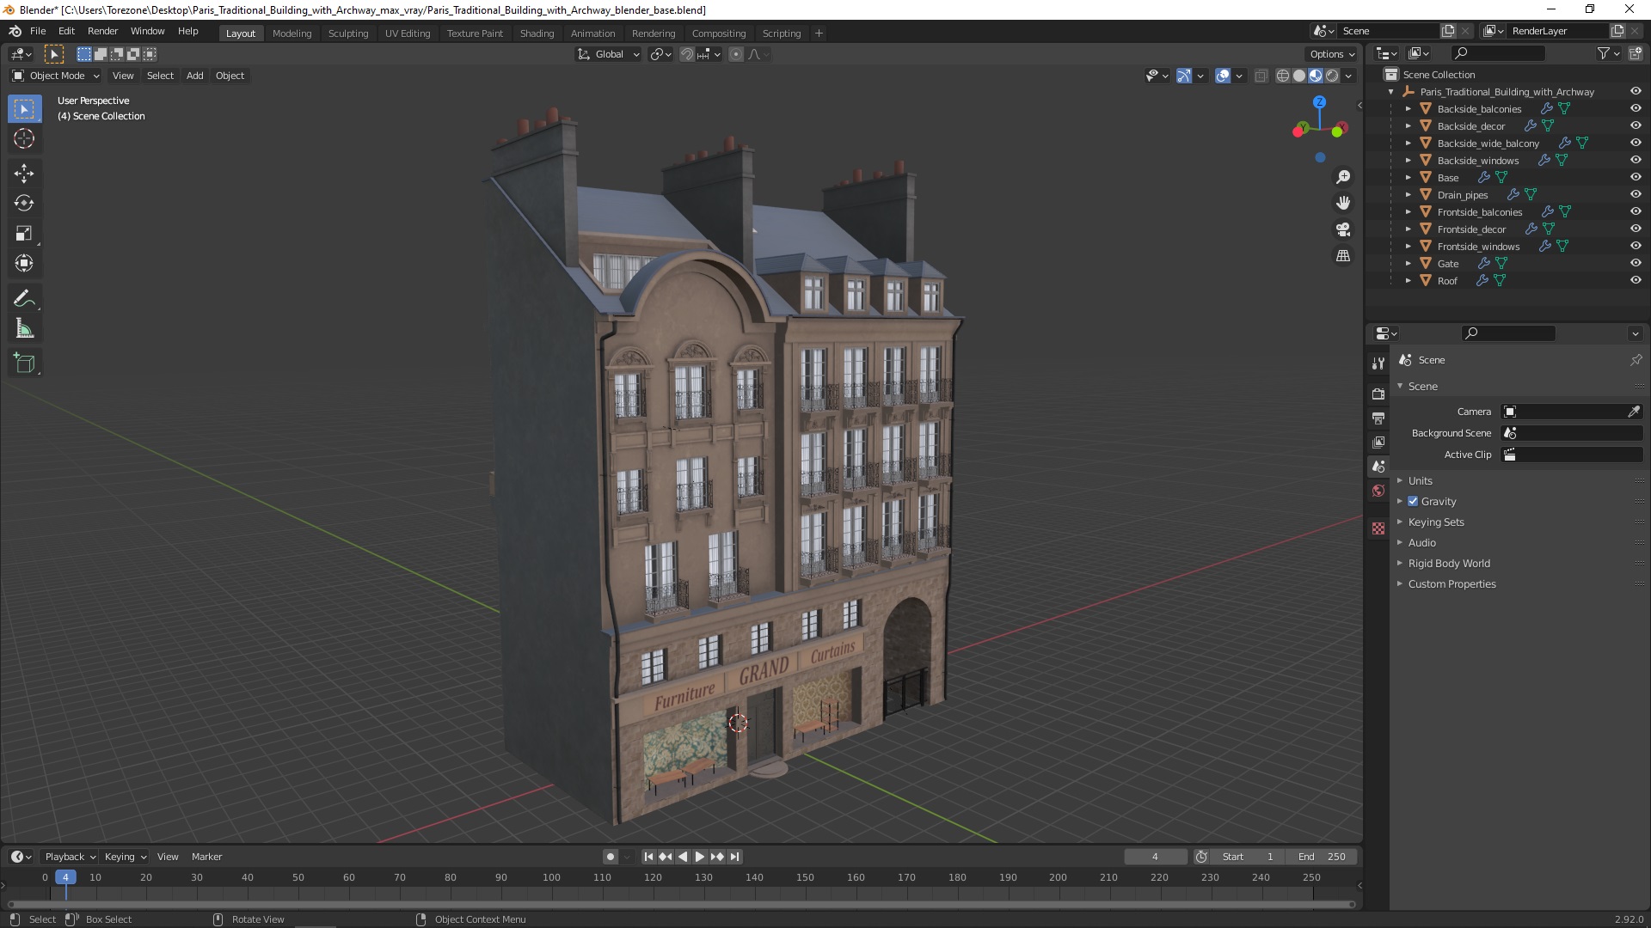Open the World properties tab
This screenshot has height=928, width=1651.
[x=1378, y=491]
